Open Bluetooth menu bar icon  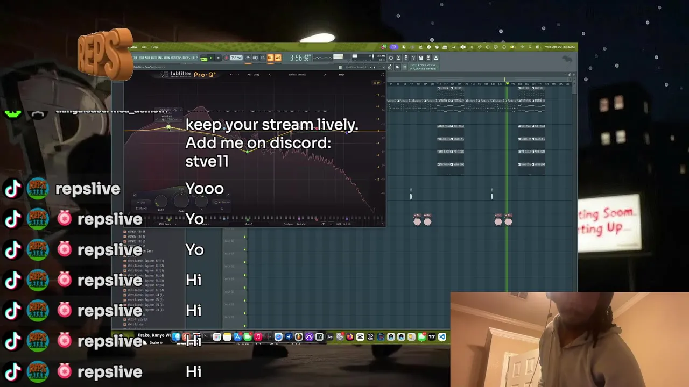coord(472,47)
